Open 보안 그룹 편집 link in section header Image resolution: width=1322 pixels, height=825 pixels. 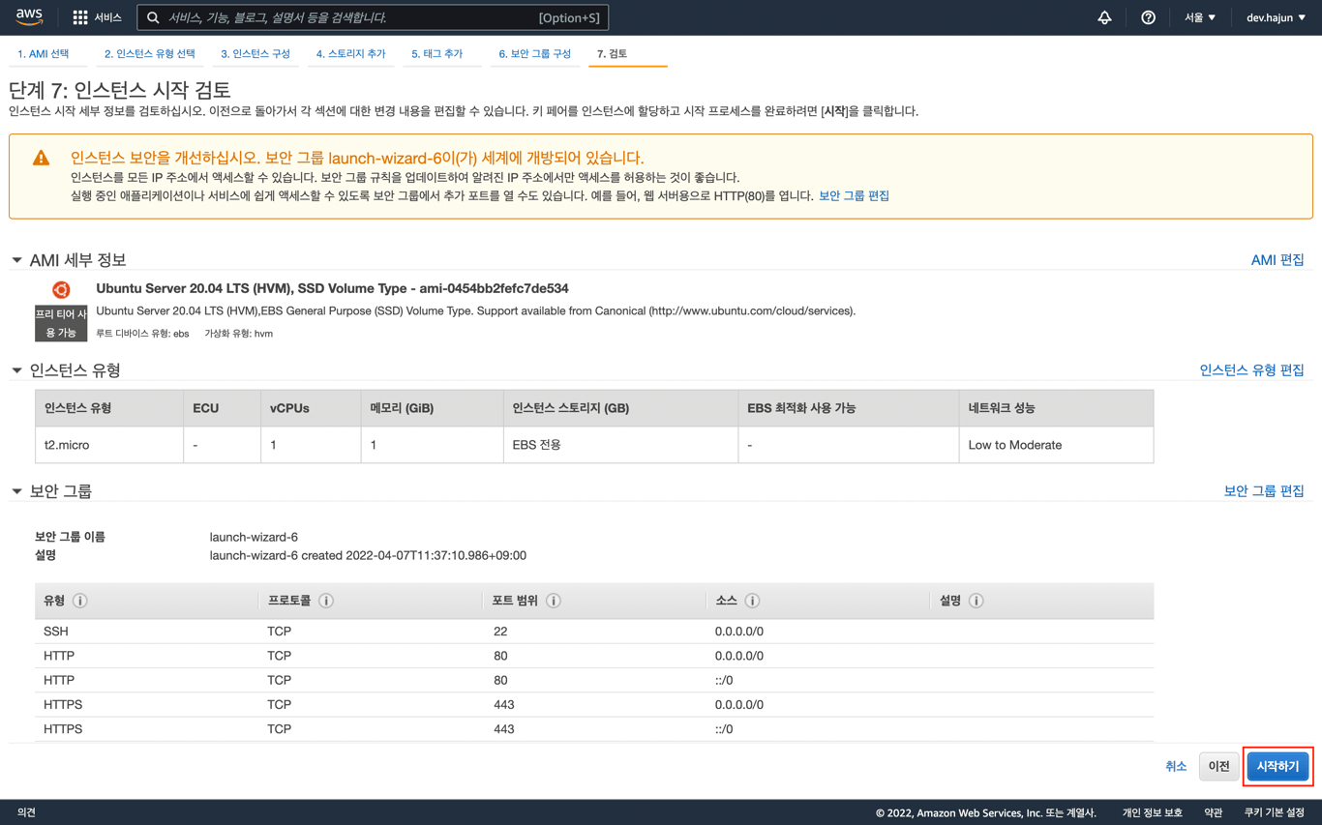pos(1264,491)
